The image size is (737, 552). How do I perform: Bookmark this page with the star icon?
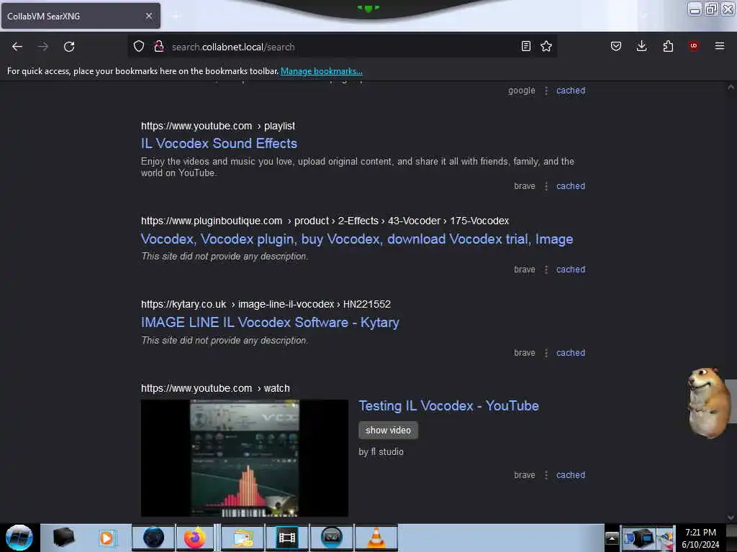[546, 46]
